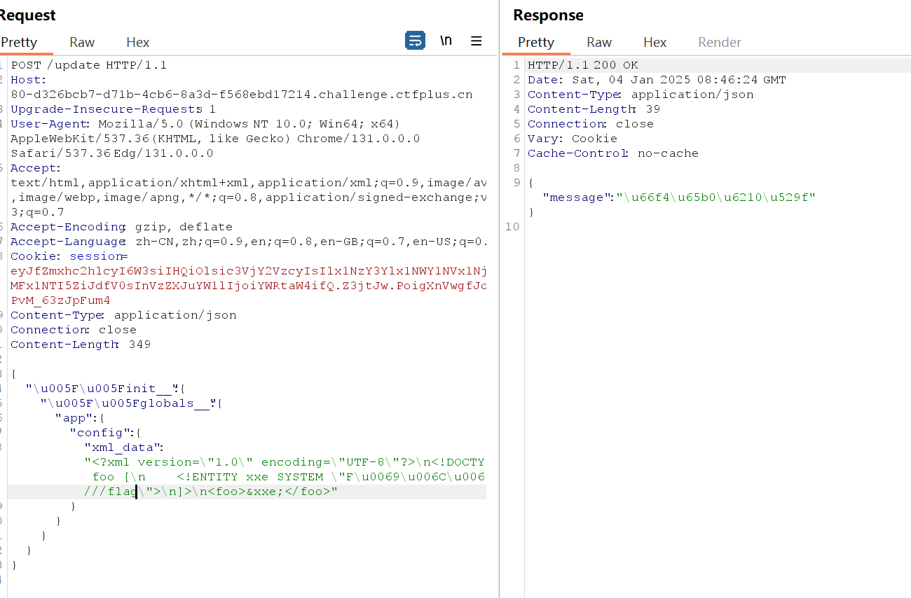Image resolution: width=911 pixels, height=598 pixels.
Task: Click the <!ENTITY xxe SYSTEM payload line
Action: click(289, 477)
